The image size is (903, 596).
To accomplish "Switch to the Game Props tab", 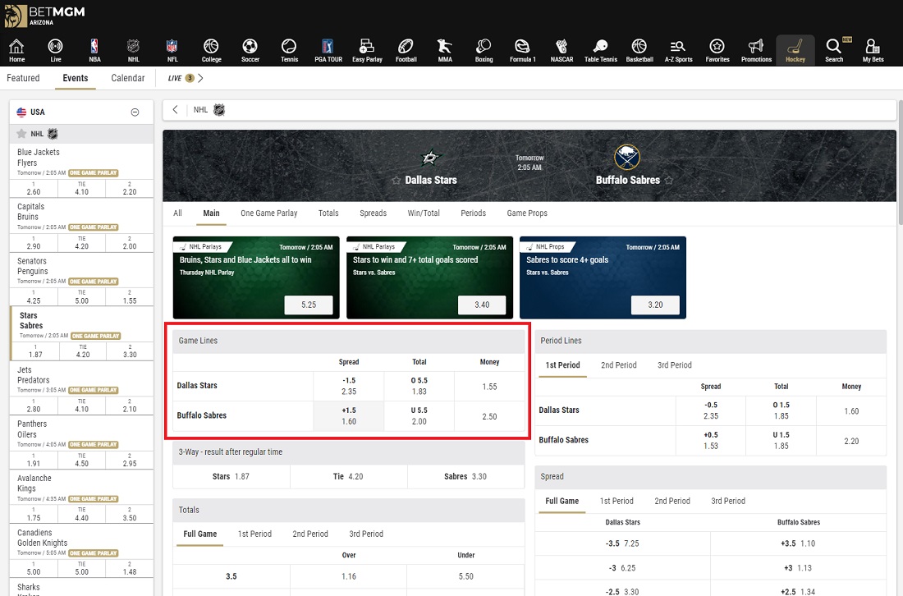I will click(527, 213).
